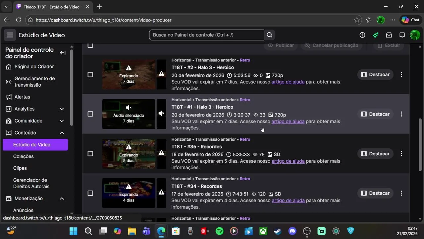Open artigo de ajuda link for Halo 3 #2
The height and width of the screenshot is (239, 424).
click(x=288, y=82)
